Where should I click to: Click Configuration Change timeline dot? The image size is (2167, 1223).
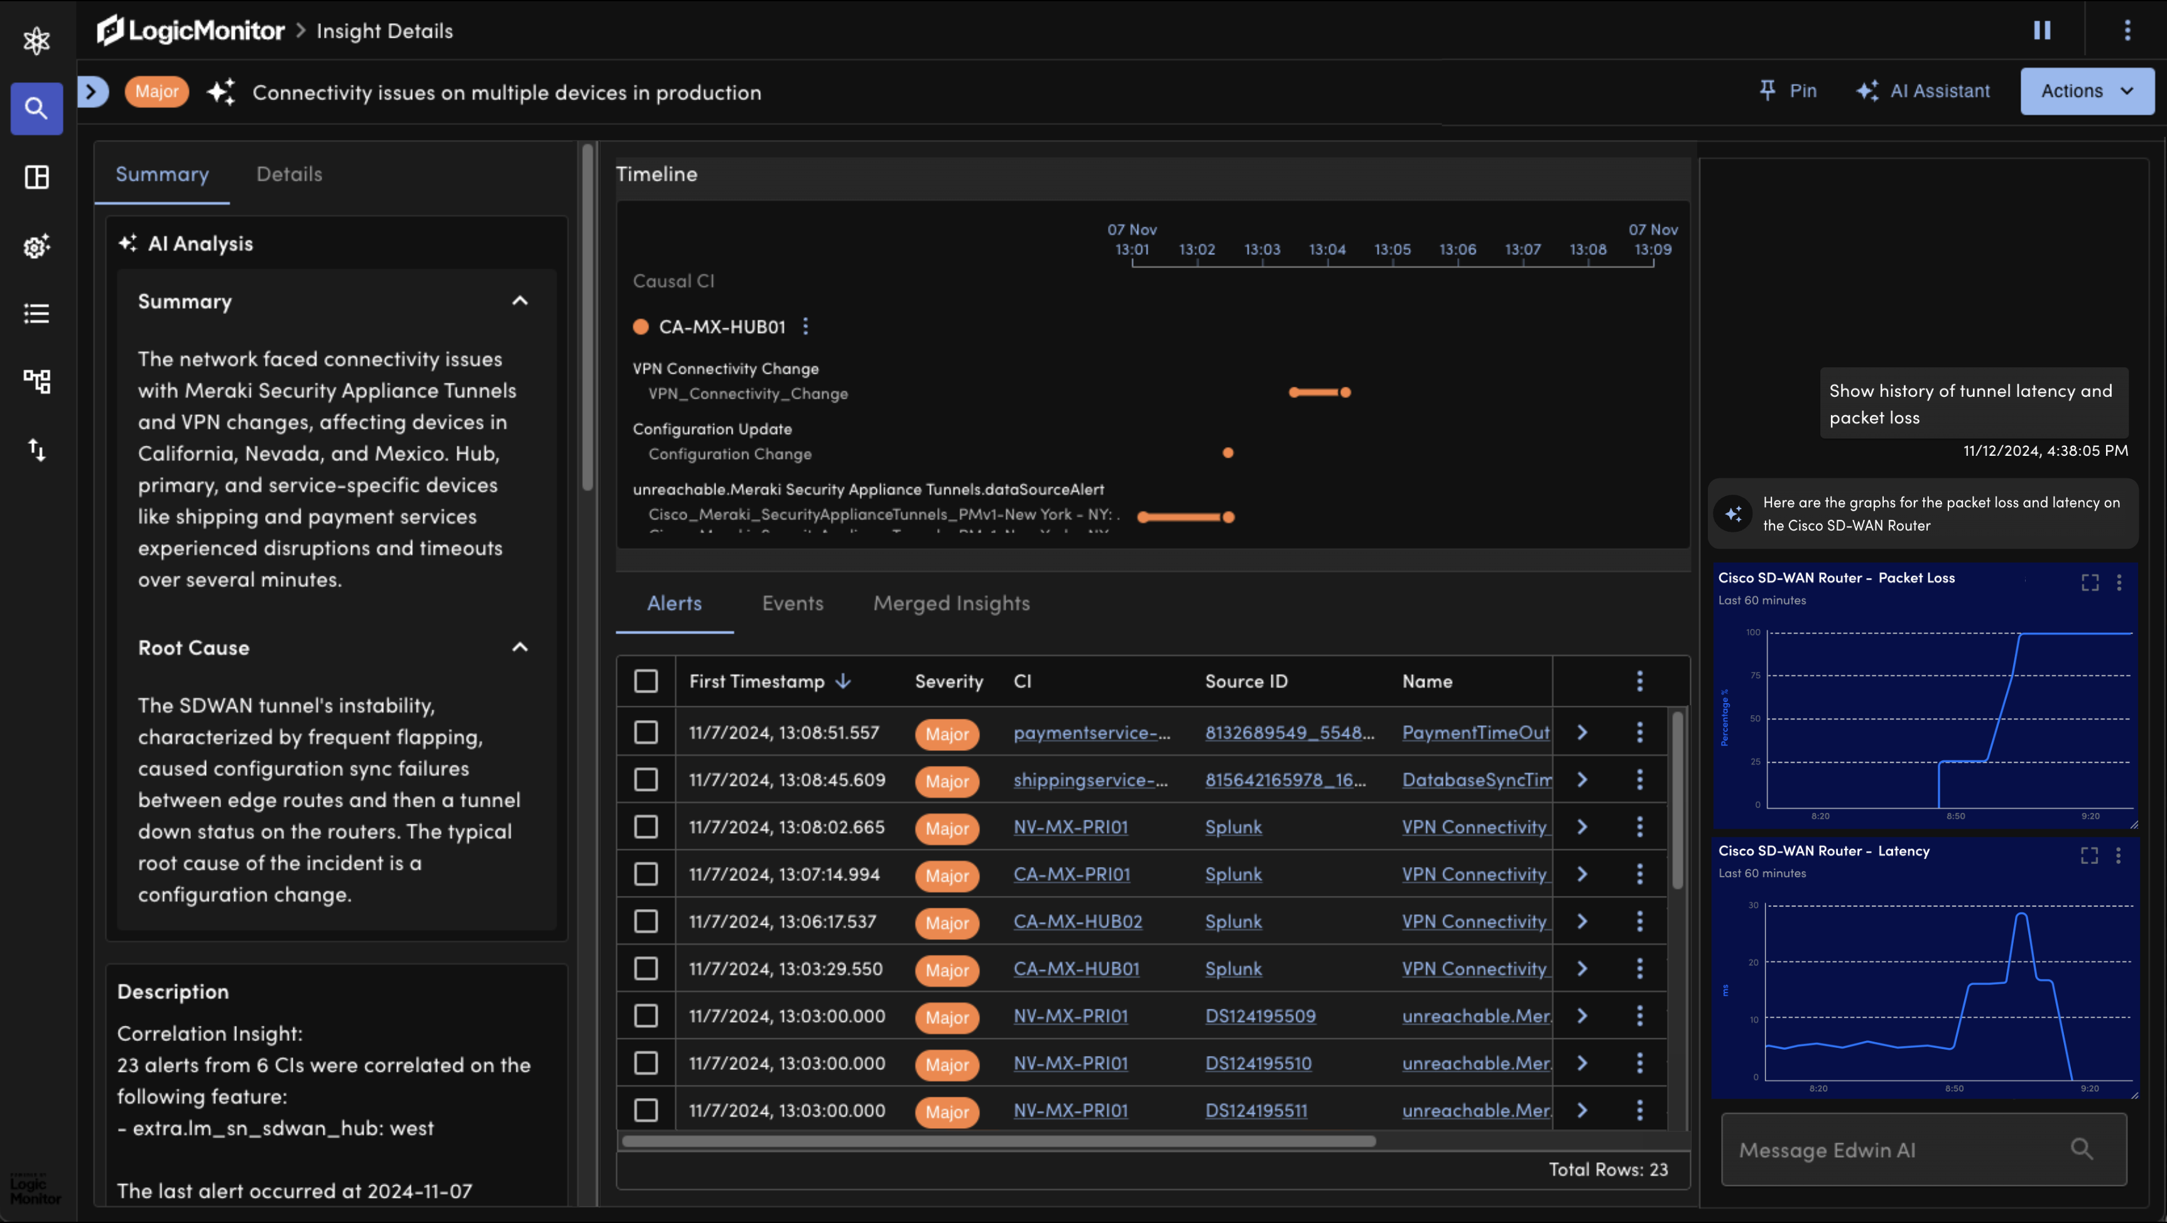pyautogui.click(x=1228, y=453)
